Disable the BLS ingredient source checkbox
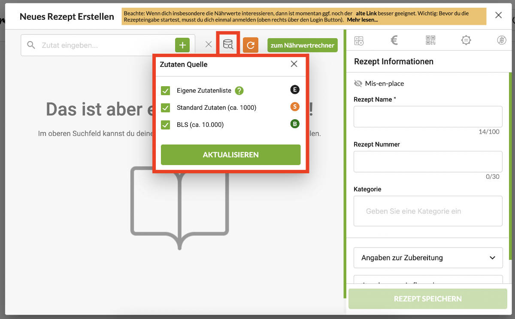This screenshot has height=319, width=515. (x=165, y=125)
